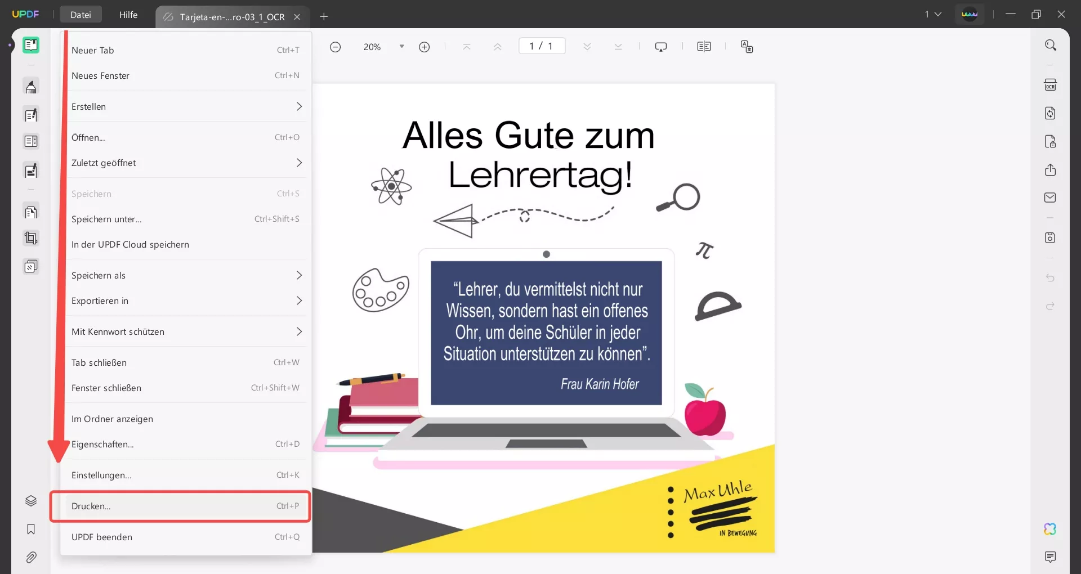1081x574 pixels.
Task: Open Eigenschaften... from the menu
Action: [186, 444]
